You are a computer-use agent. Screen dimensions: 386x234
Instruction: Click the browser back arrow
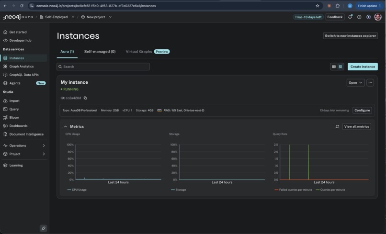[x=5, y=6]
